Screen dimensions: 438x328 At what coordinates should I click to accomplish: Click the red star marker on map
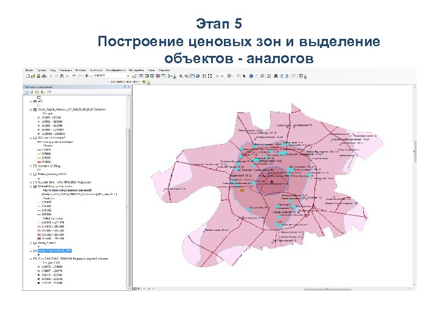[271, 182]
